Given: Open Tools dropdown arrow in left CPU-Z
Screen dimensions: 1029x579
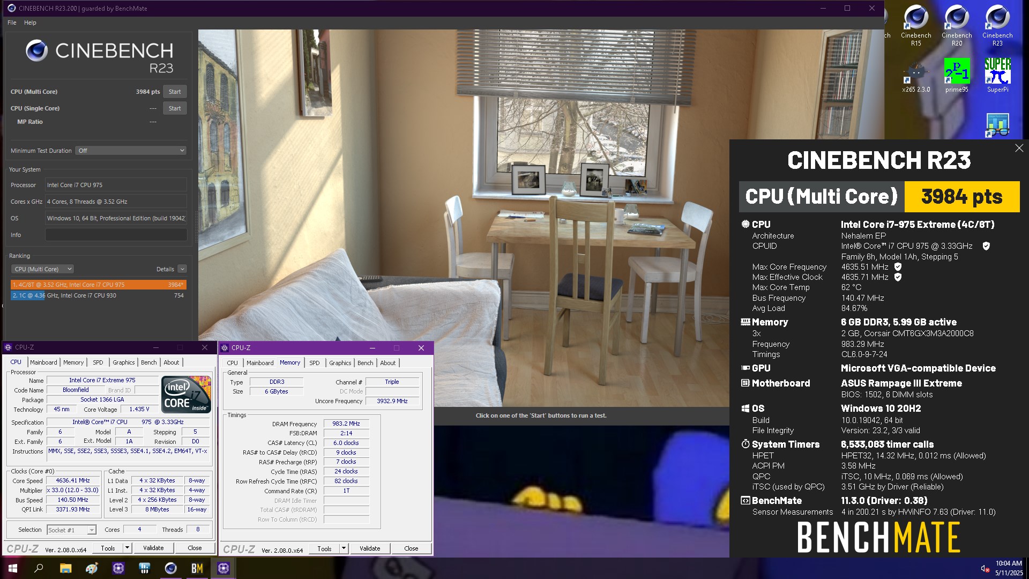Looking at the screenshot, I should click(128, 548).
